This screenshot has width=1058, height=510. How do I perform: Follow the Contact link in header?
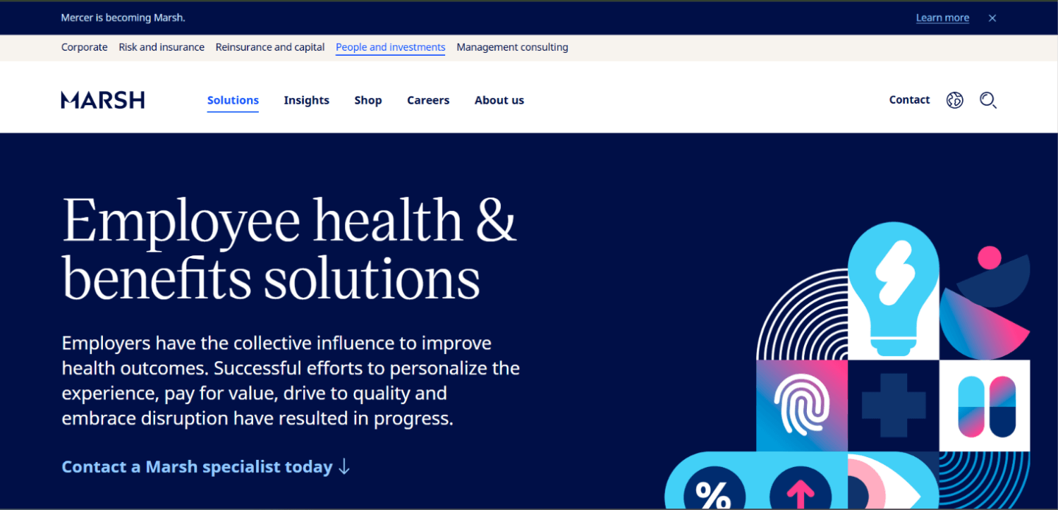pyautogui.click(x=909, y=99)
